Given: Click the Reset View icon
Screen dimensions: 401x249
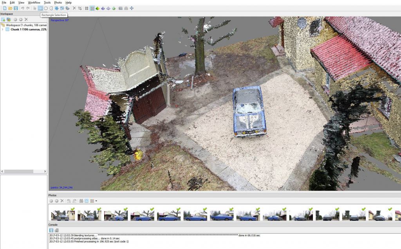Looking at the screenshot, I should (x=131, y=8).
